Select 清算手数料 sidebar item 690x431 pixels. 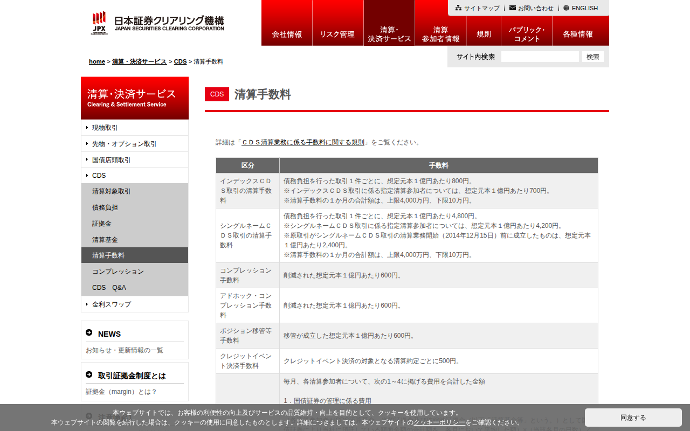pyautogui.click(x=135, y=255)
